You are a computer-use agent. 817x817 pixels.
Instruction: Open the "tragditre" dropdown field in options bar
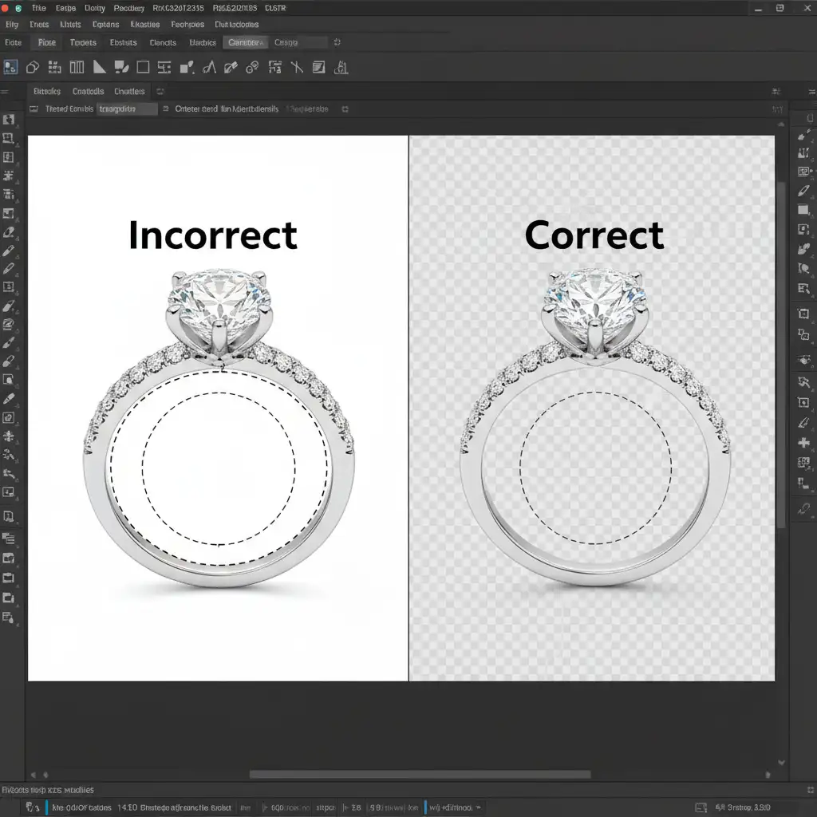[128, 109]
